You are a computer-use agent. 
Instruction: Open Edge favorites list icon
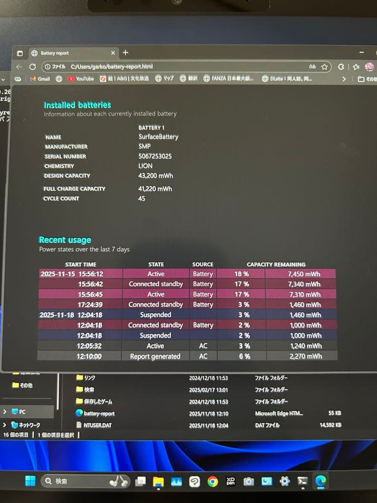[356, 67]
